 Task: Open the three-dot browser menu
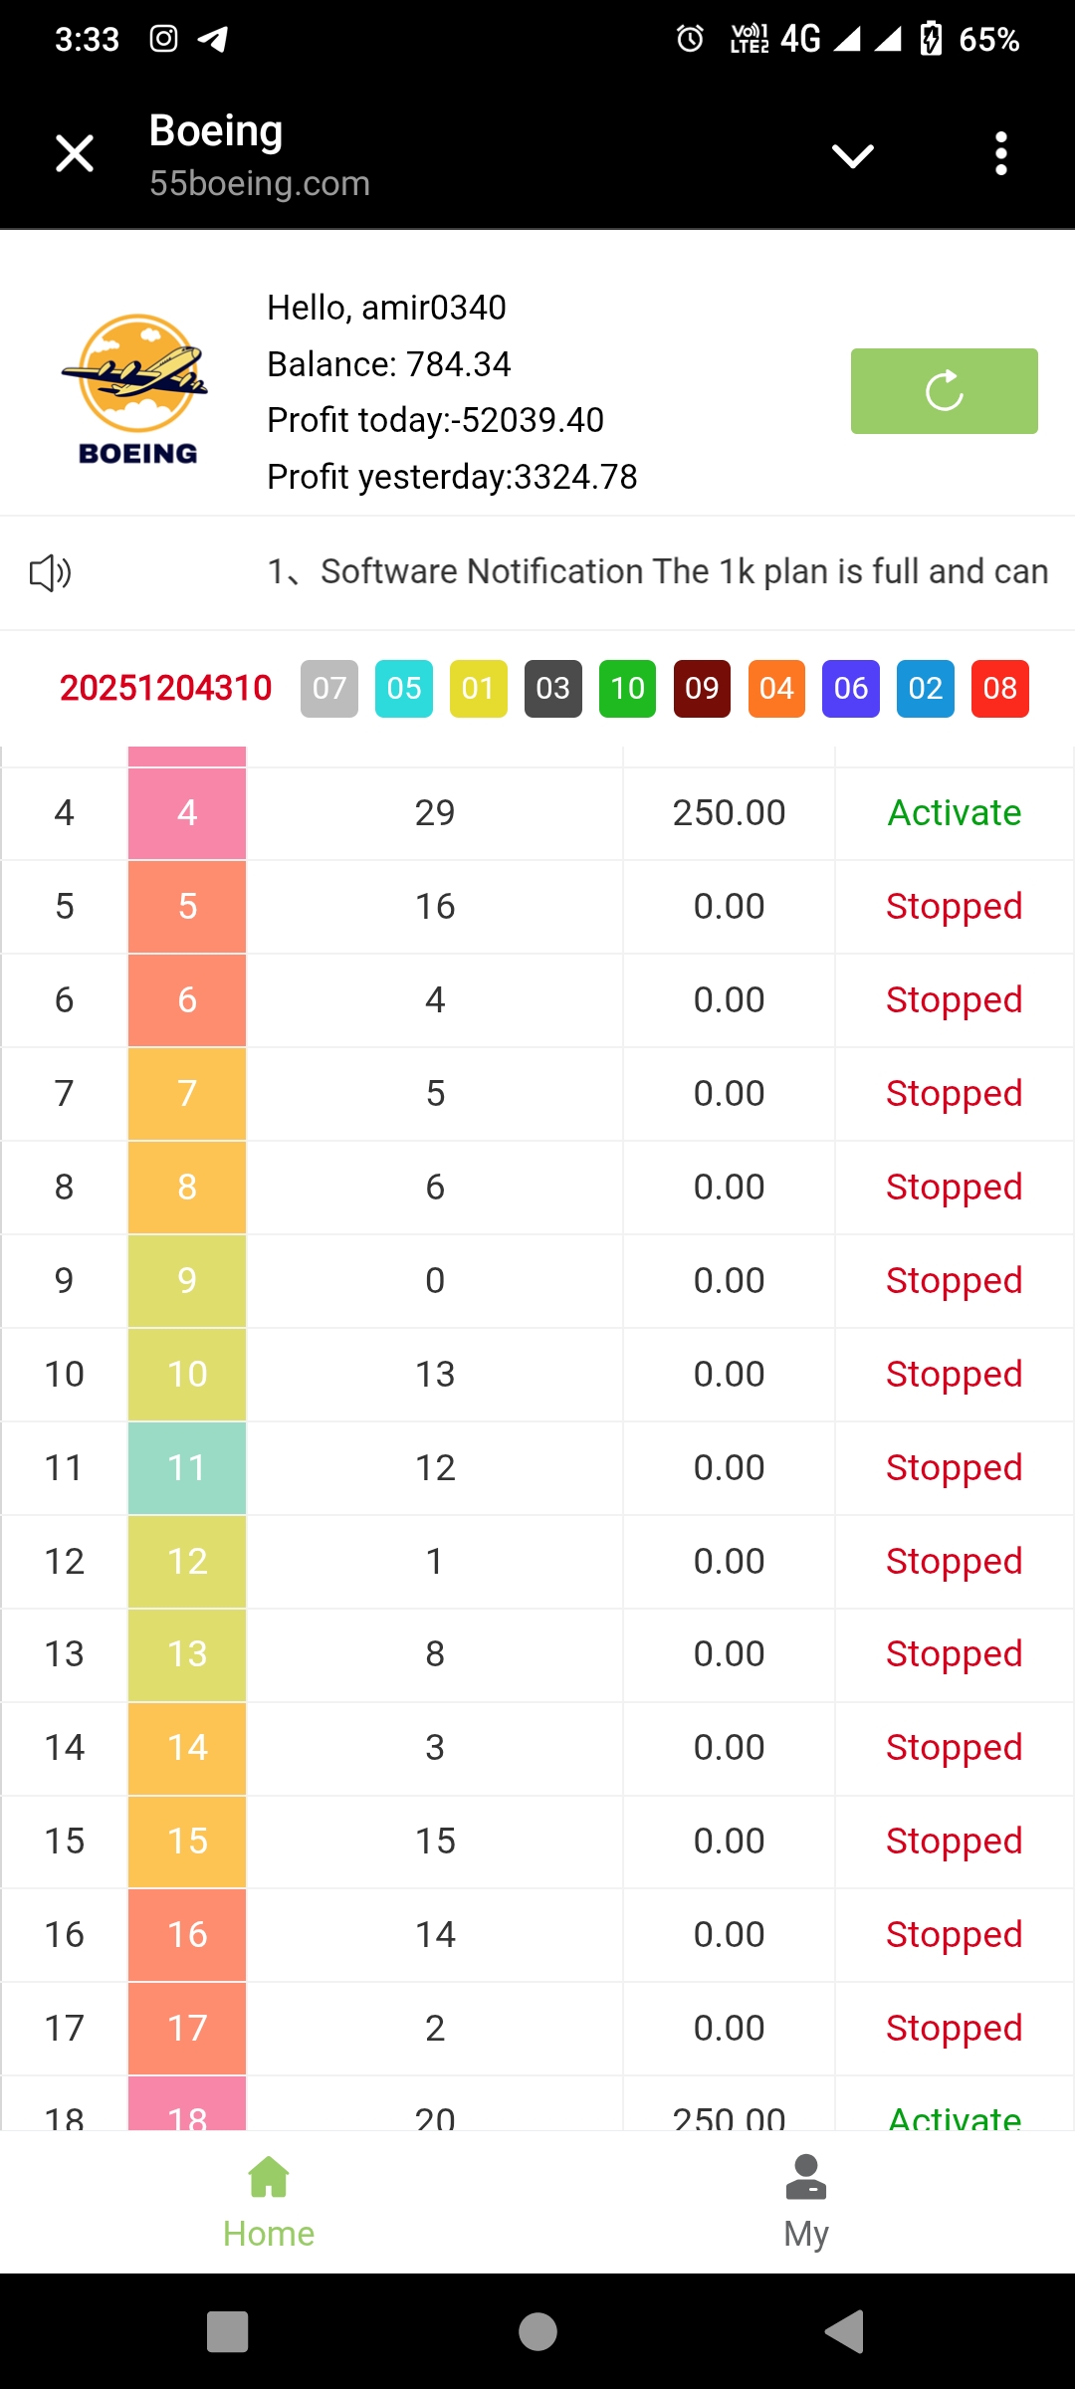(1001, 154)
